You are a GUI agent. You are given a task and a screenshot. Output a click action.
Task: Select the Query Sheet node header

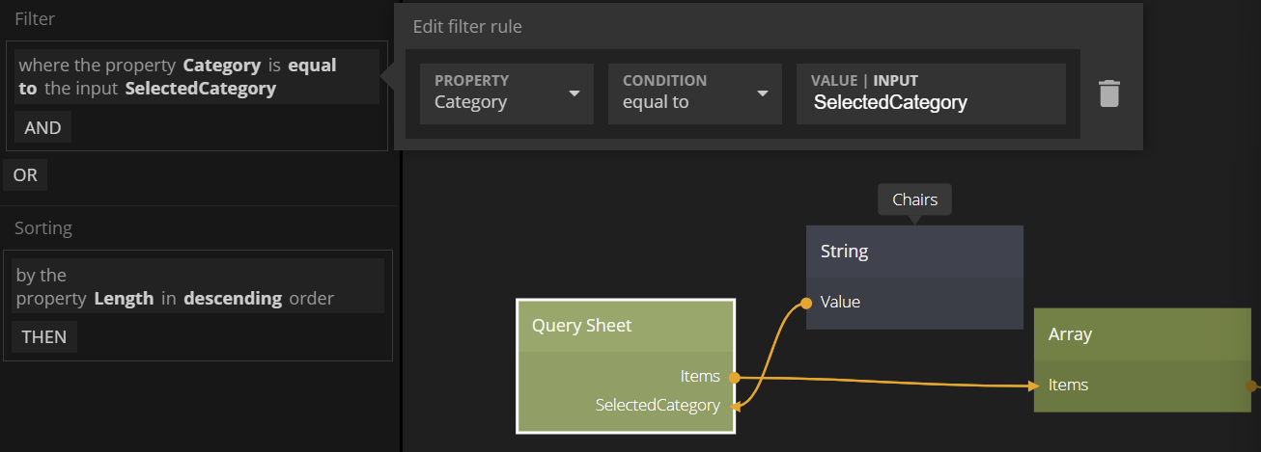[x=626, y=326]
